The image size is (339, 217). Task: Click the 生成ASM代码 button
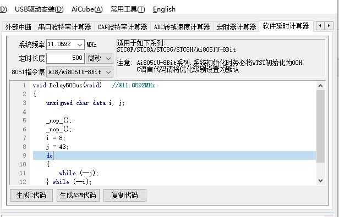tap(78, 195)
